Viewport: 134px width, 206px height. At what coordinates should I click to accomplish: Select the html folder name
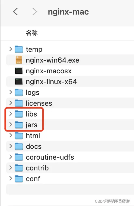click(x=33, y=135)
